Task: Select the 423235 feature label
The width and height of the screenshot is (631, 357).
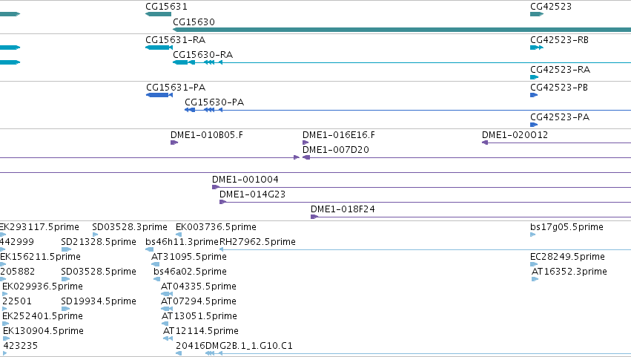Action: tap(20, 347)
